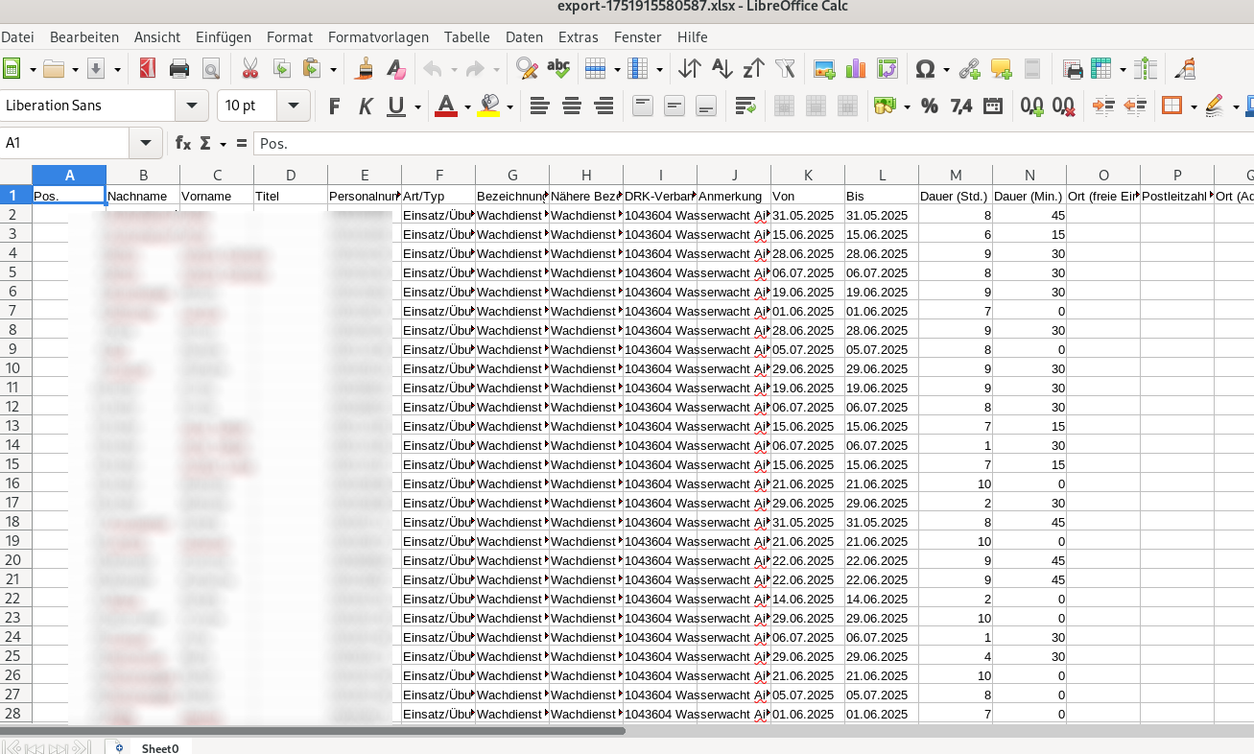Open the 10 pt font size dropdown
Viewport: 1254px width, 754px height.
point(294,106)
